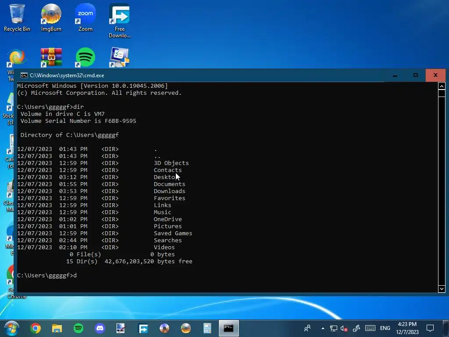Viewport: 449px width, 337px height.
Task: Open the network status tray icon
Action: tap(333, 328)
